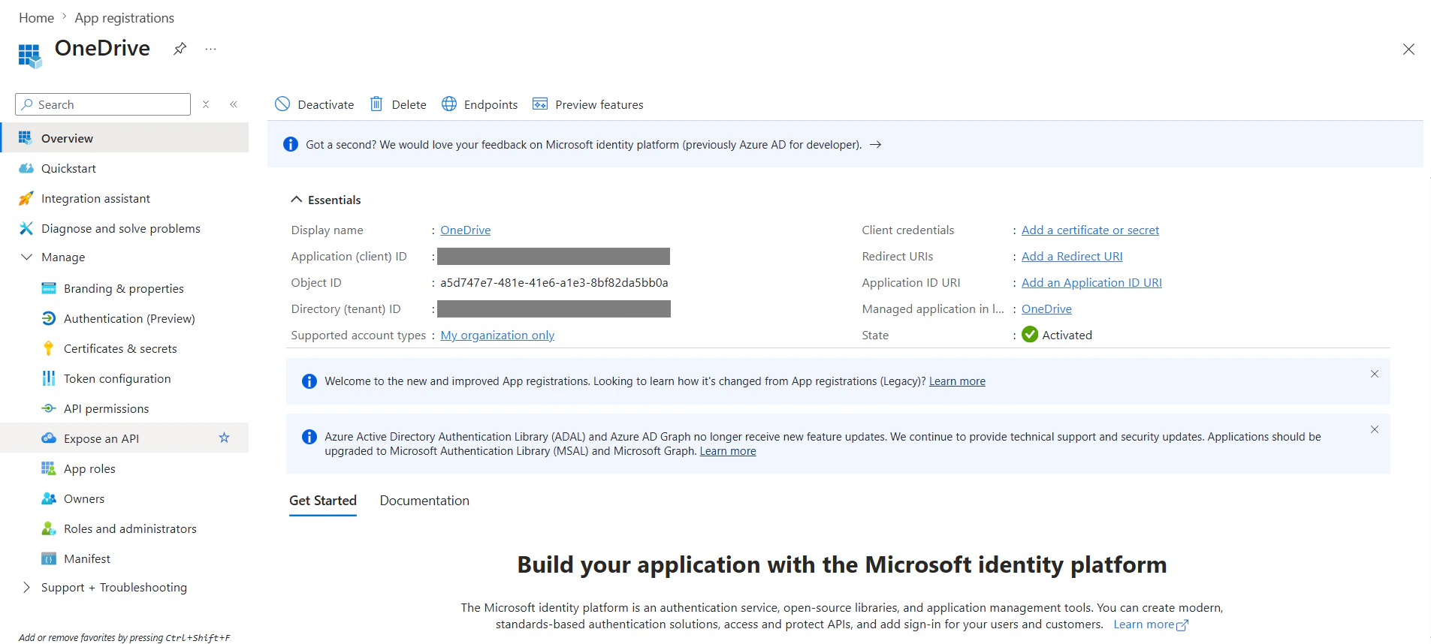Select the Object ID value text

(x=554, y=283)
